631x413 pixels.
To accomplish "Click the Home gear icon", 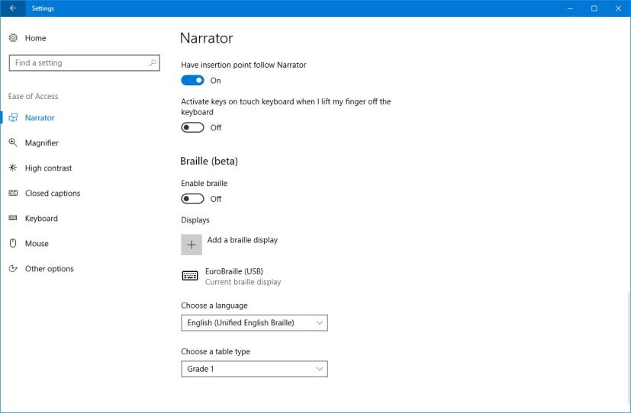I will [x=13, y=38].
